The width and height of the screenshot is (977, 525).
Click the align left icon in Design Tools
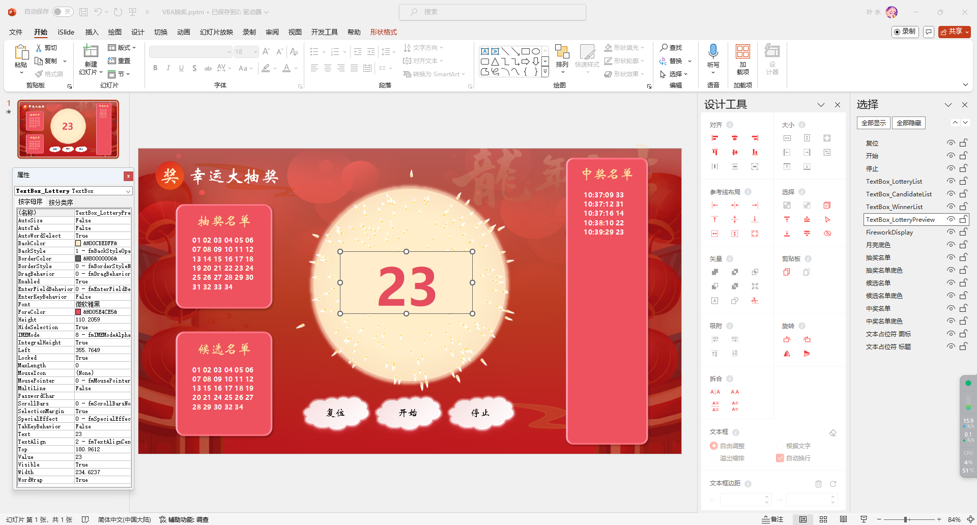(x=715, y=138)
